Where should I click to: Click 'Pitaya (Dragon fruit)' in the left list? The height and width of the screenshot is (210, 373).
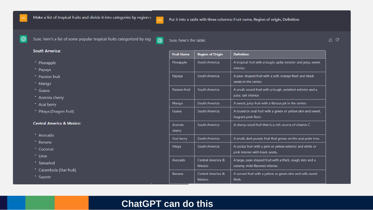click(x=56, y=112)
